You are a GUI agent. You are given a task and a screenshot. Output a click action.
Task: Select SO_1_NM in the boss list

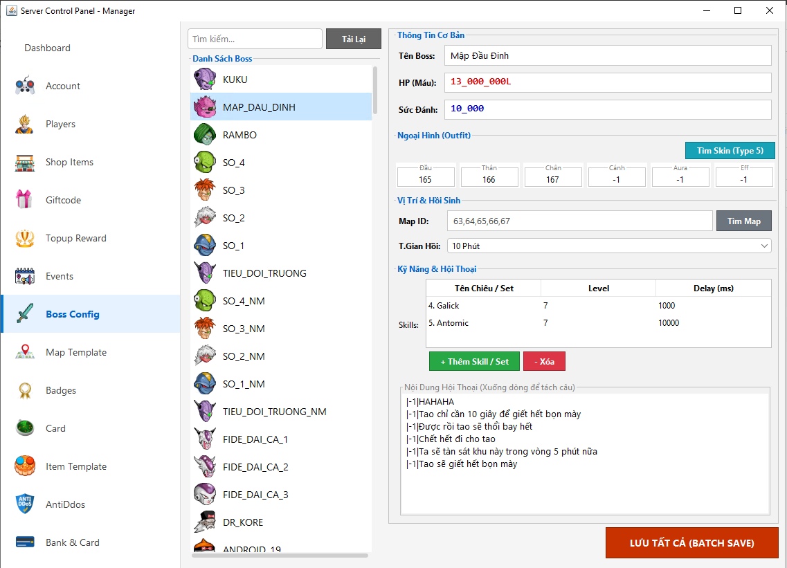coord(281,384)
